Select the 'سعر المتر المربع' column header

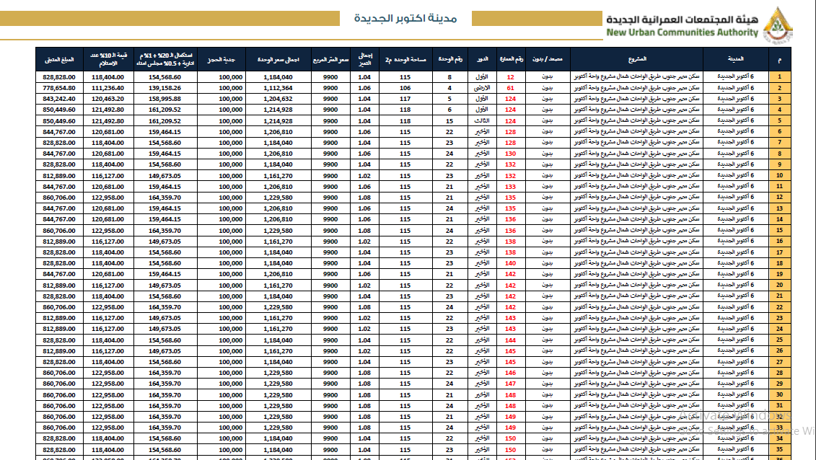330,59
